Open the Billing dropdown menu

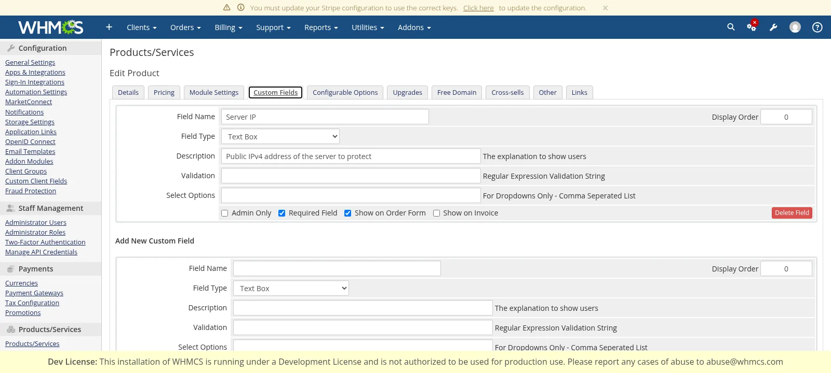tap(229, 27)
